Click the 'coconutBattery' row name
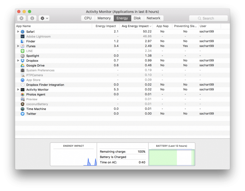The height and width of the screenshot is (191, 245). point(37,104)
